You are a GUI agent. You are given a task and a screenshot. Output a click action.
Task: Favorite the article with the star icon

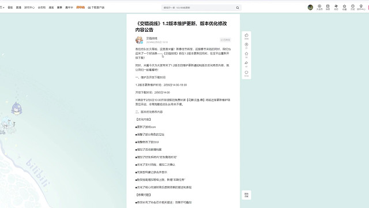246,54
